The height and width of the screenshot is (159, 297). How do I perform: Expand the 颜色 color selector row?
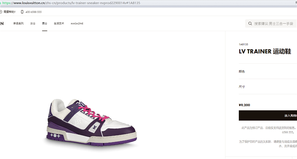[268, 71]
